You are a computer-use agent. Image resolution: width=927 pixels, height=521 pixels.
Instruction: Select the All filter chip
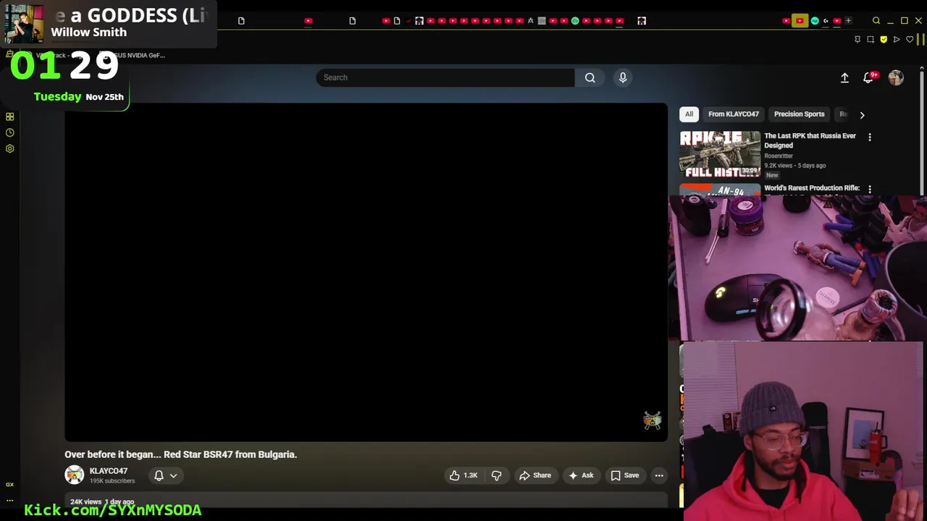click(x=689, y=114)
